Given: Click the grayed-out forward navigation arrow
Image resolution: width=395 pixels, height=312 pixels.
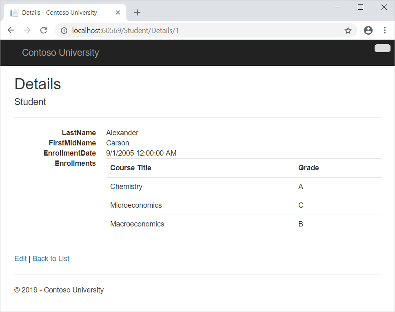Looking at the screenshot, I should [x=27, y=30].
